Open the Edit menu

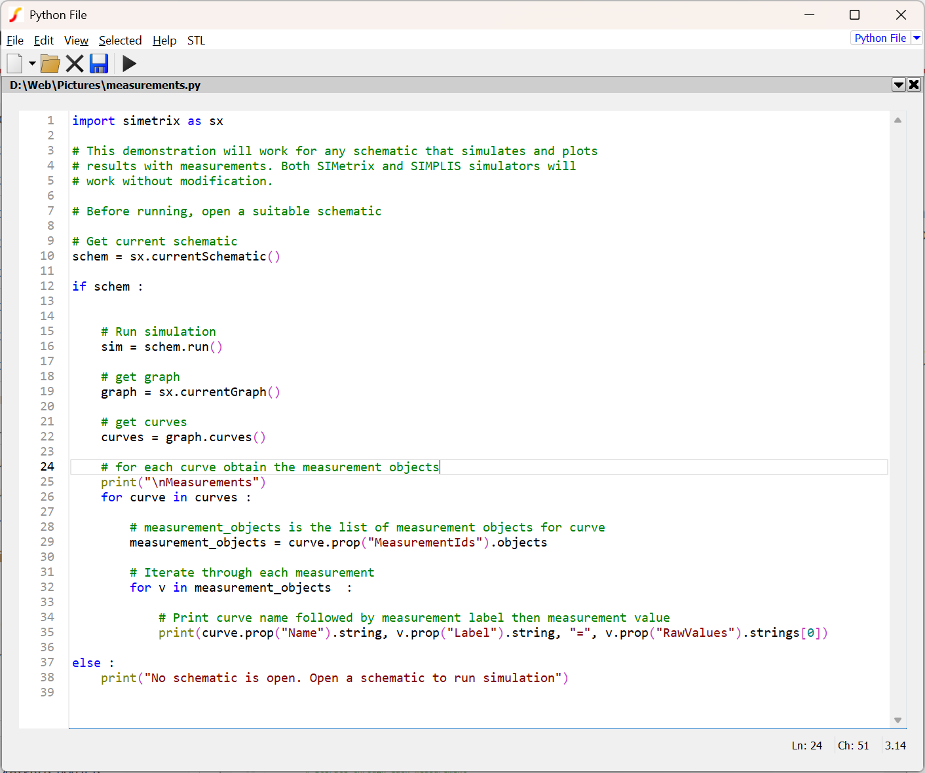tap(44, 41)
